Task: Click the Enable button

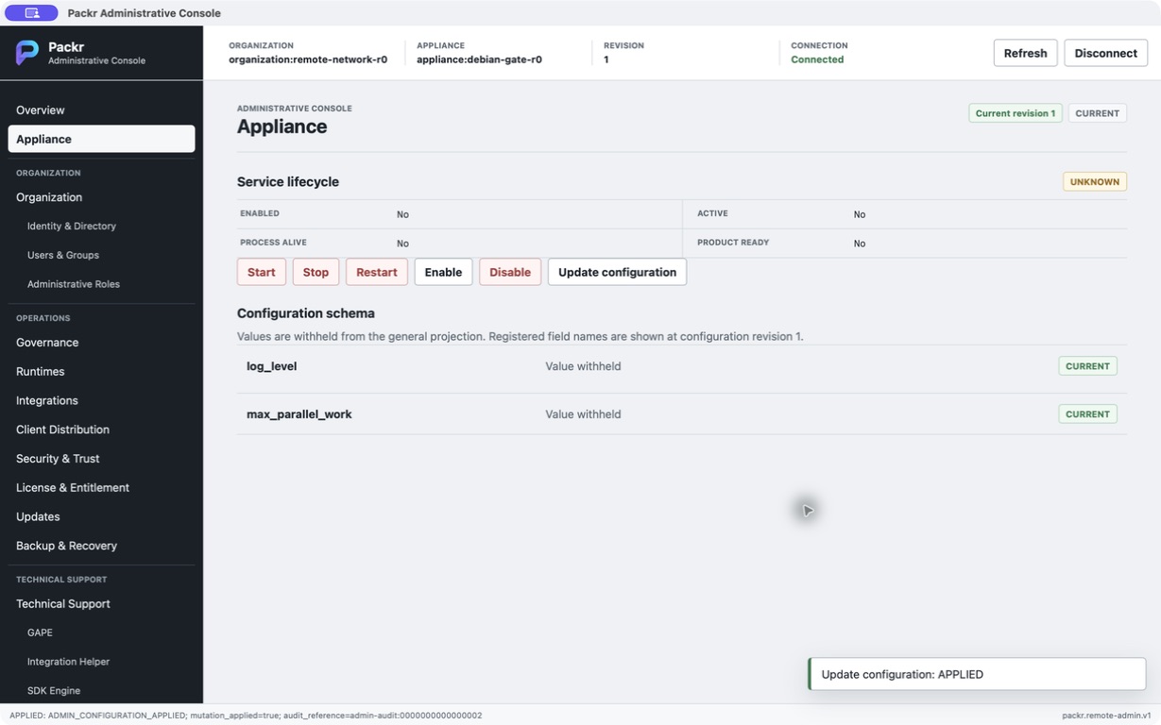Action: (x=443, y=272)
